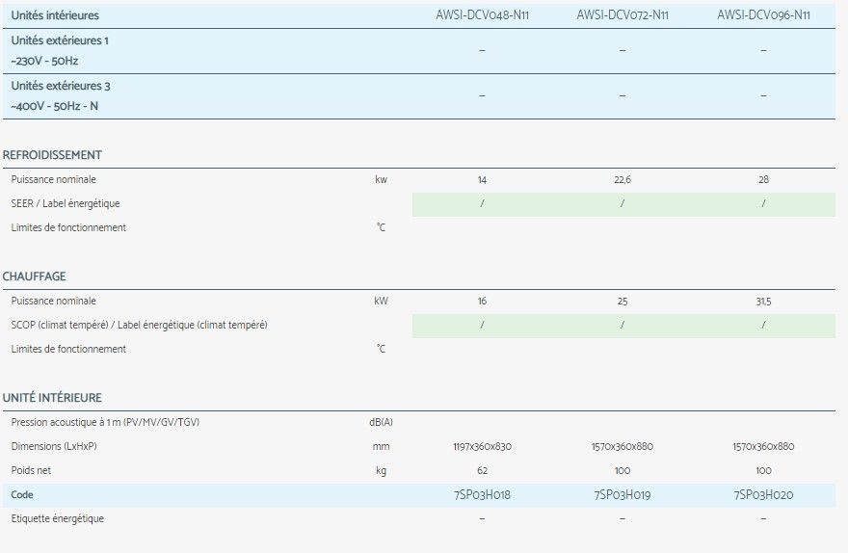Image resolution: width=848 pixels, height=553 pixels.
Task: Click heating power value 31,5
Action: [x=763, y=302]
